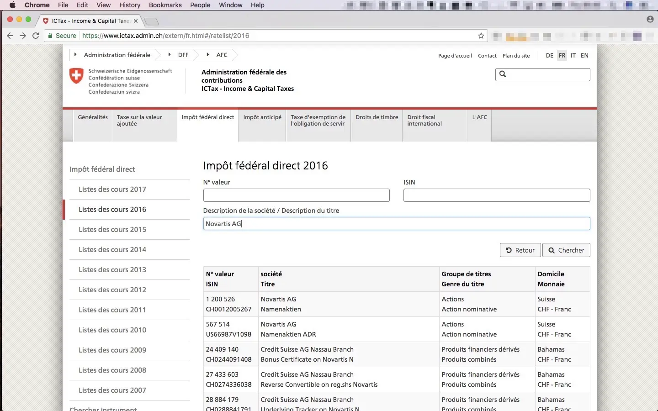Image resolution: width=658 pixels, height=411 pixels.
Task: Bookmark this page with the star icon
Action: pyautogui.click(x=481, y=36)
